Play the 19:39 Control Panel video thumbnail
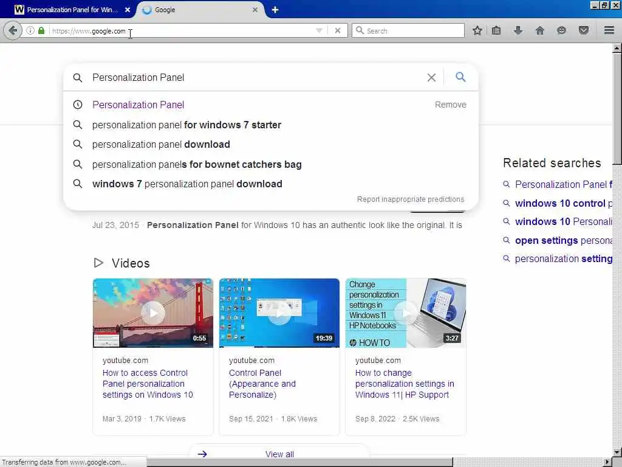Image resolution: width=622 pixels, height=467 pixels. click(279, 313)
